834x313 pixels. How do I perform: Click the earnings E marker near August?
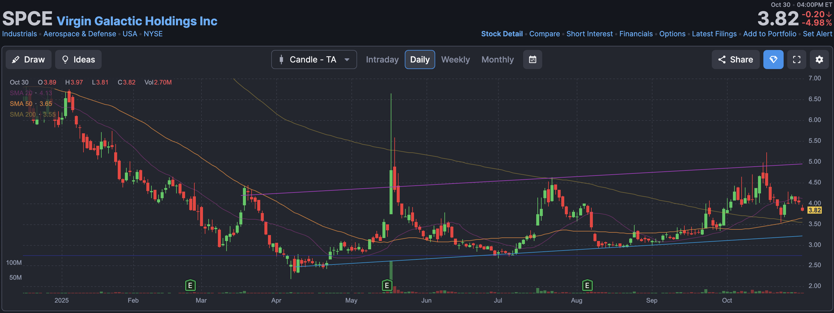(x=587, y=286)
